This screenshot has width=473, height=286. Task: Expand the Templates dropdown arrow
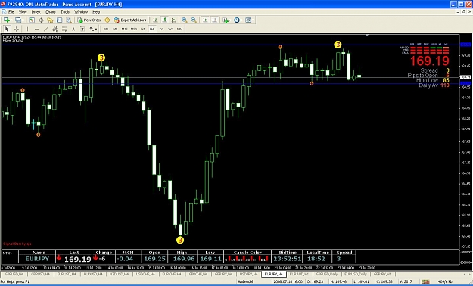pos(253,20)
